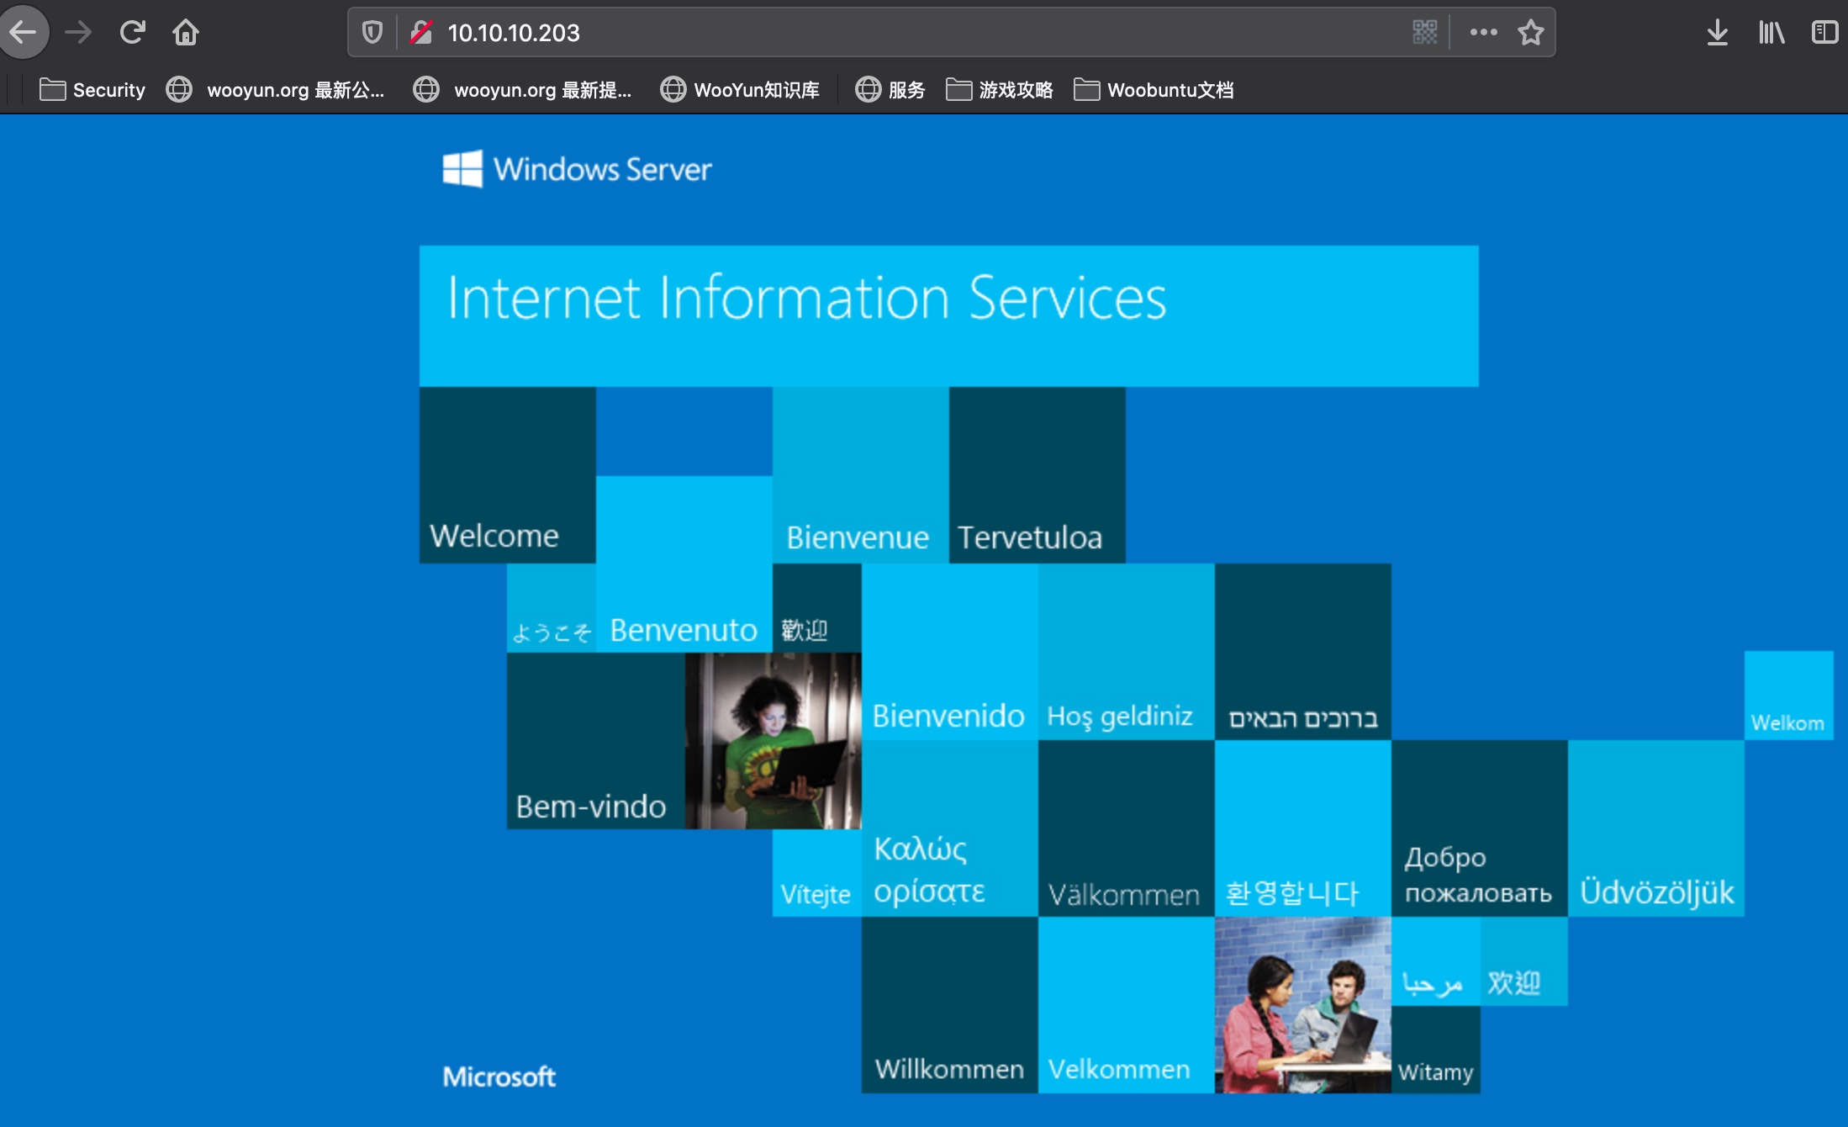Open the QR code icon in address bar

[x=1424, y=33]
